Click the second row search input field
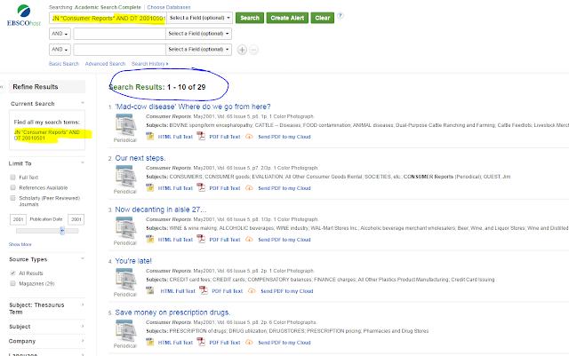The height and width of the screenshot is (356, 569). tap(119, 34)
